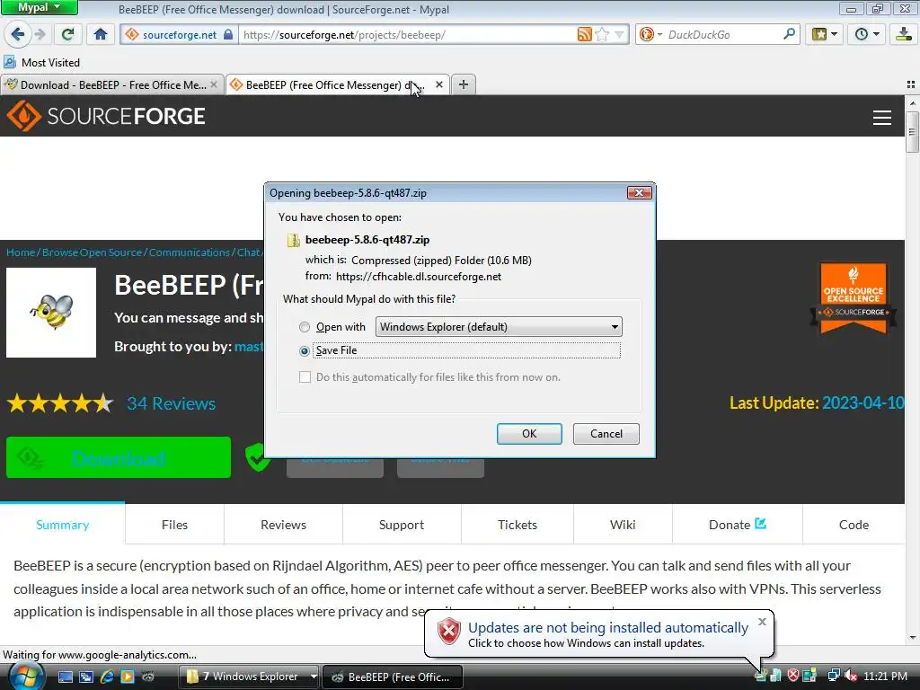
Task: Click the red security shield tray icon
Action: [x=792, y=676]
